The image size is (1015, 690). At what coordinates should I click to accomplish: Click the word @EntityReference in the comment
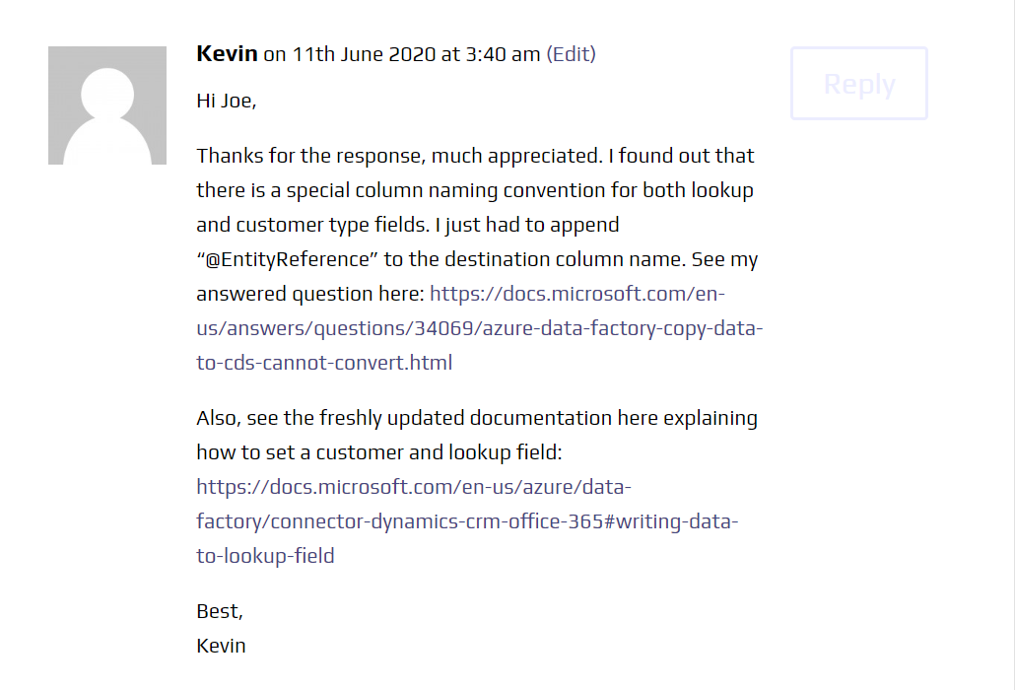[287, 259]
